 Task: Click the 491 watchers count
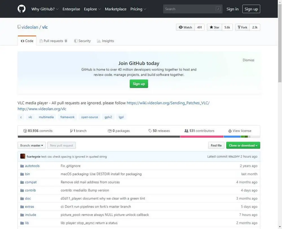point(199,27)
